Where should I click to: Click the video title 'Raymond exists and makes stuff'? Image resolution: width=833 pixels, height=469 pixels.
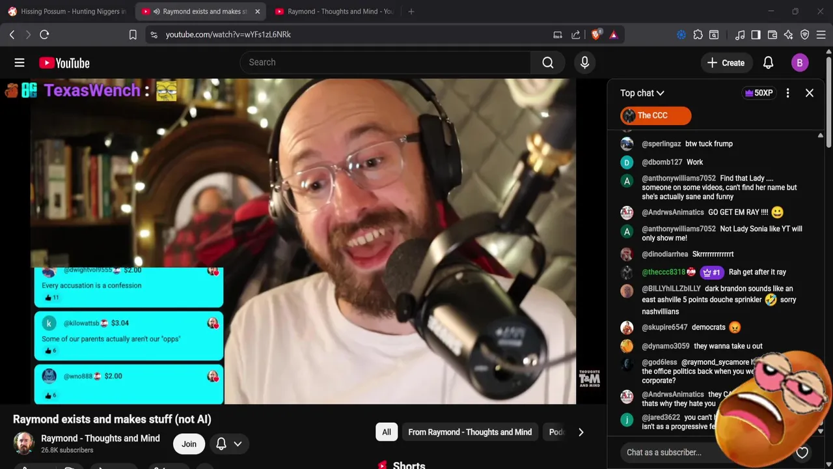click(x=112, y=419)
